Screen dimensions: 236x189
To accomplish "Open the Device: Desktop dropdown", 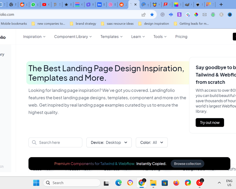I will 109,142.
